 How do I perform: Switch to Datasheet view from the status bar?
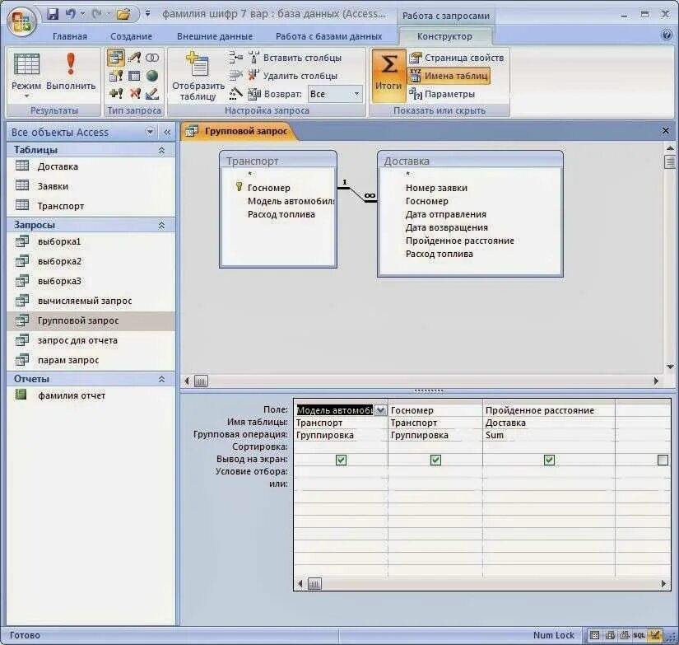[x=595, y=635]
